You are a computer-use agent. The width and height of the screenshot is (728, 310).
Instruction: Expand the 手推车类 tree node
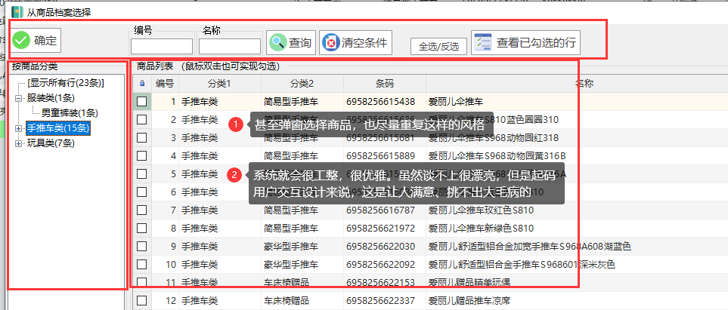[x=19, y=128]
